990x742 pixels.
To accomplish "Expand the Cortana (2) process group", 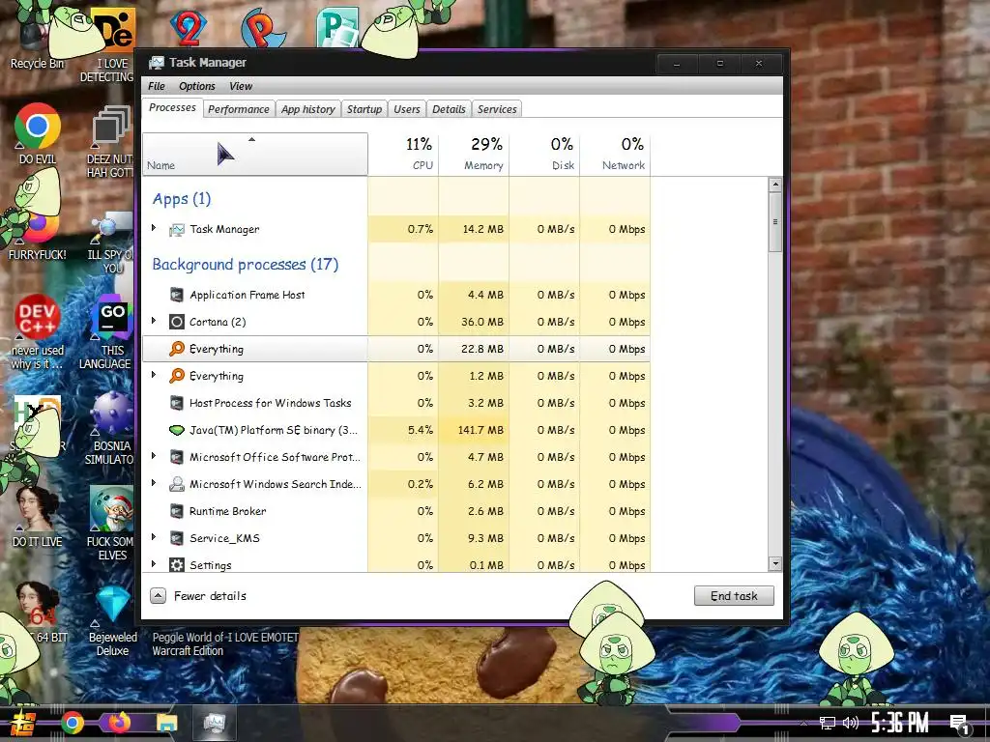I will [x=154, y=321].
